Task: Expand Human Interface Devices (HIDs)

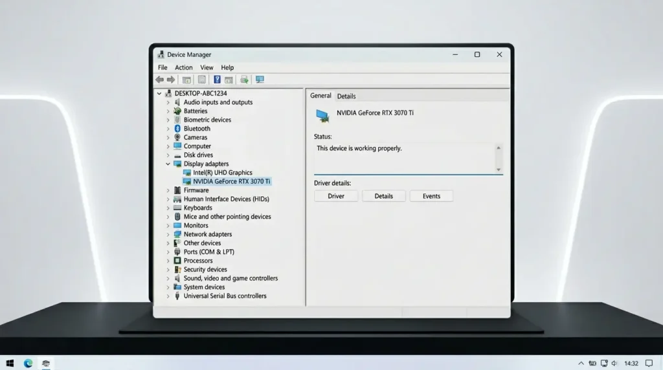Action: coord(168,199)
